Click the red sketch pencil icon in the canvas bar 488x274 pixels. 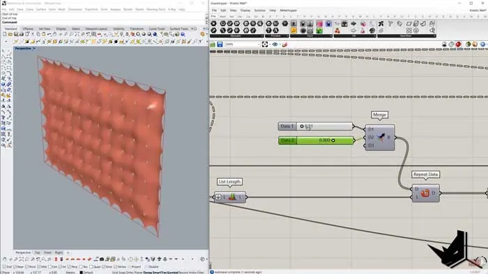tap(284, 45)
